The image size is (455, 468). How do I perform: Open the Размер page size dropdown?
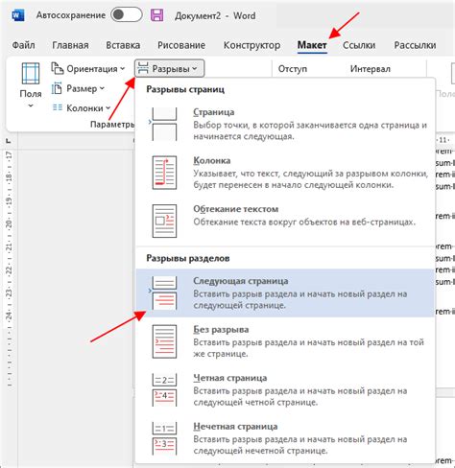[78, 88]
